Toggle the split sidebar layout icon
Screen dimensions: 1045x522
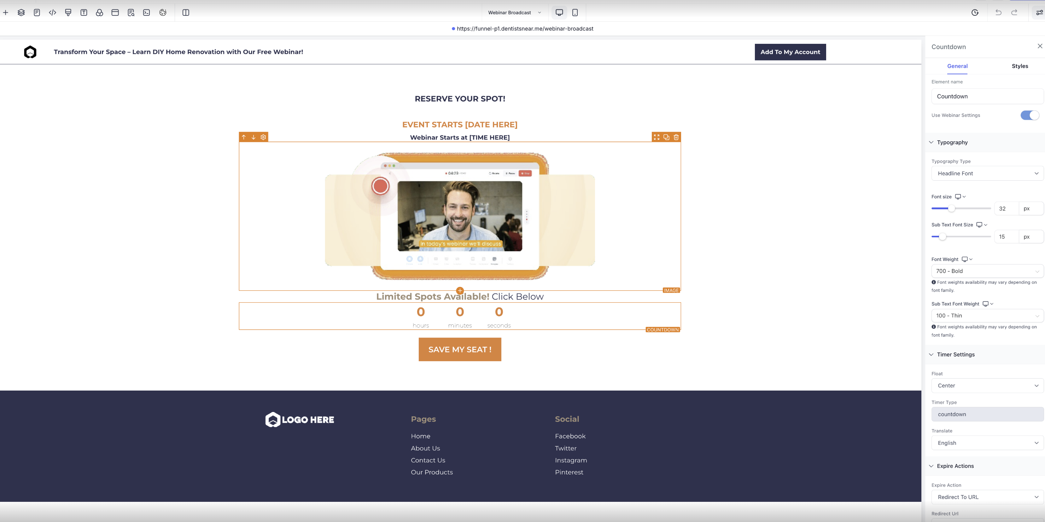(x=186, y=13)
